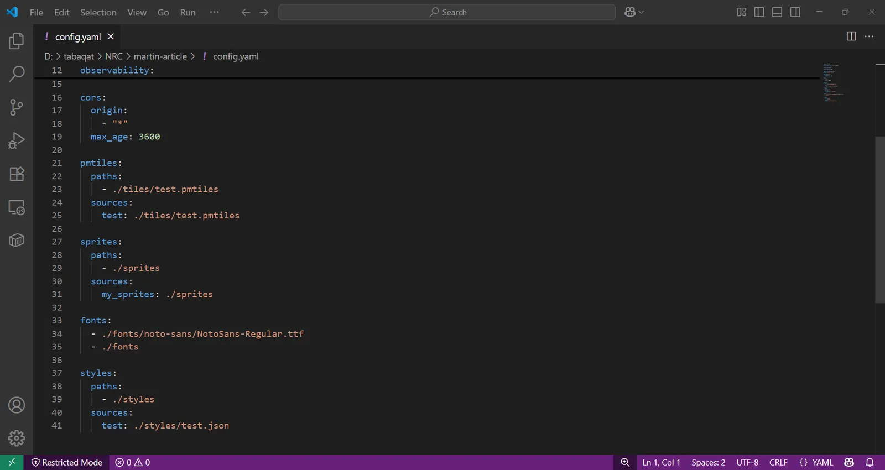Screen dimensions: 885x470
Task: Click the VS Code logo icon
Action: 12,12
